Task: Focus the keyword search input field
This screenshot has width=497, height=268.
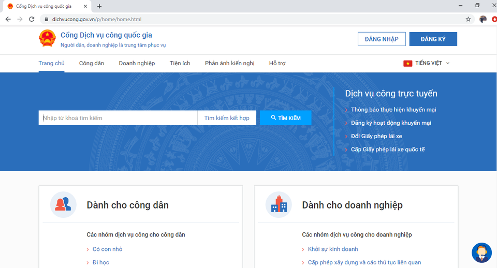Action: point(118,118)
